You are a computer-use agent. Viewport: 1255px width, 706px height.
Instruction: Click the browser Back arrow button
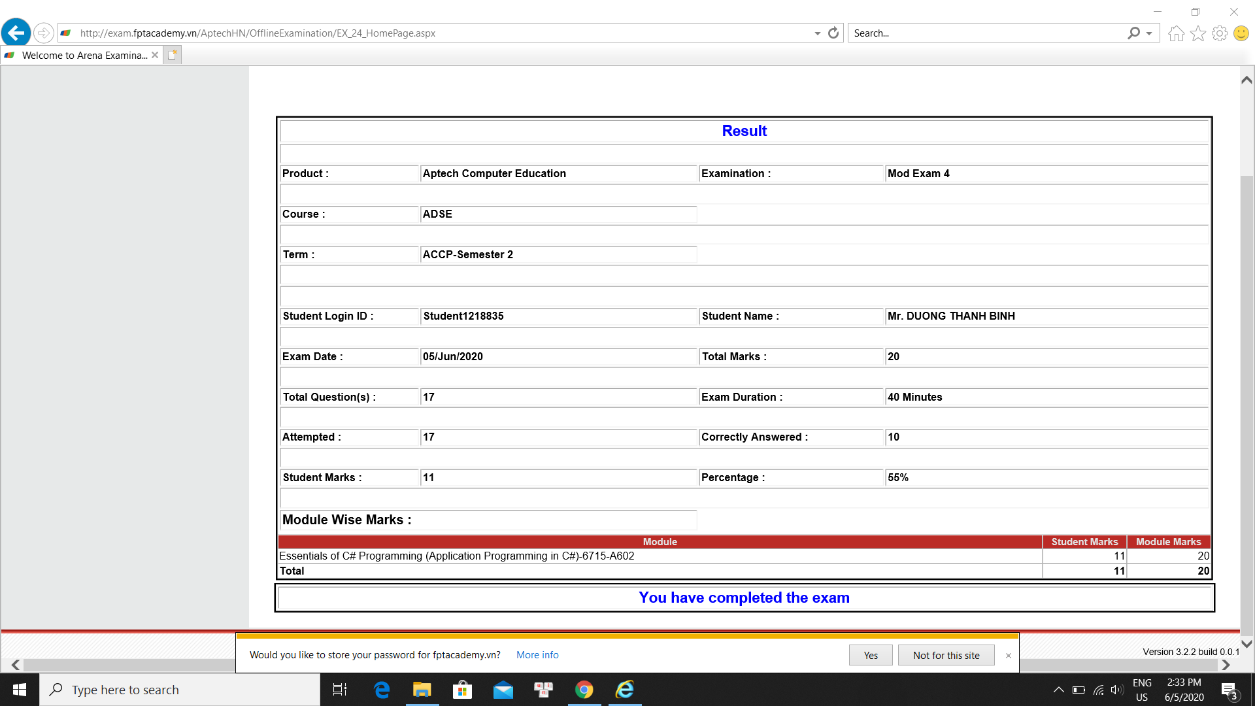pyautogui.click(x=16, y=33)
